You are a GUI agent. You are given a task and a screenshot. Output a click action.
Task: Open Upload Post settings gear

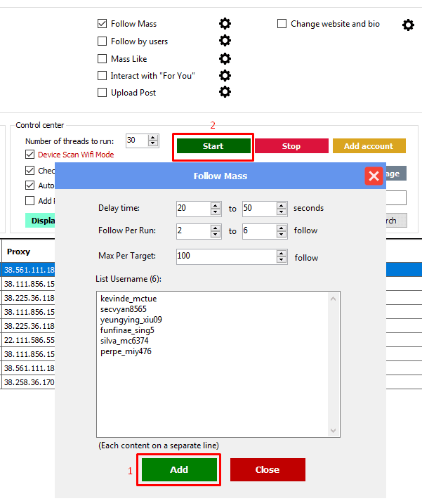tap(225, 92)
